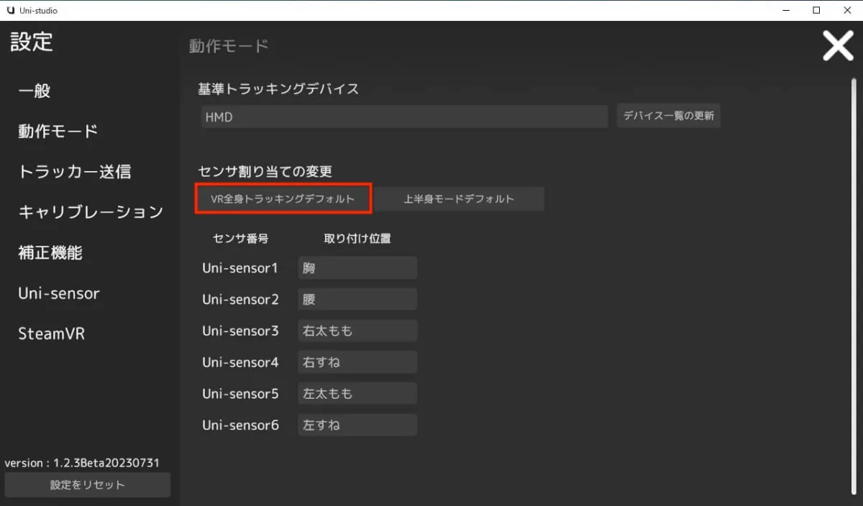The height and width of the screenshot is (506, 863).
Task: Open the HMD reference tracking device dropdown
Action: 404,116
